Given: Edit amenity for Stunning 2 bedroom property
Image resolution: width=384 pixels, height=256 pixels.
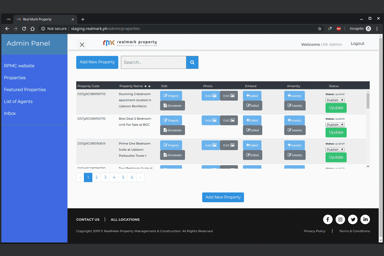Looking at the screenshot, I should coord(295,106).
